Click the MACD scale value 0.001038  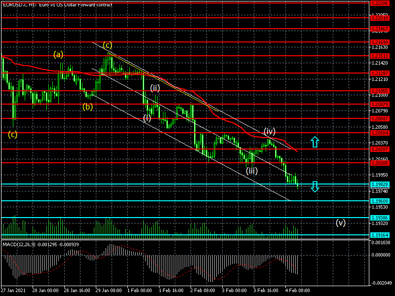(381, 243)
